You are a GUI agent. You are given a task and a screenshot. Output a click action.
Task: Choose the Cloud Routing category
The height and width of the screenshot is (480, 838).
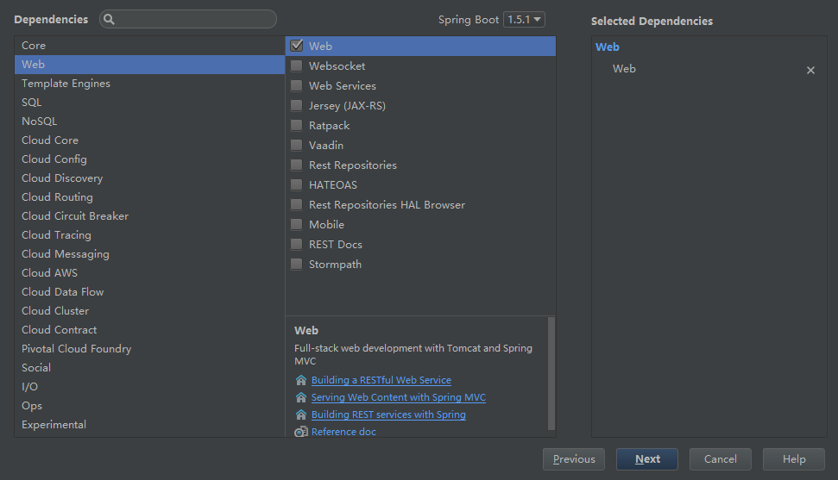tap(149, 197)
